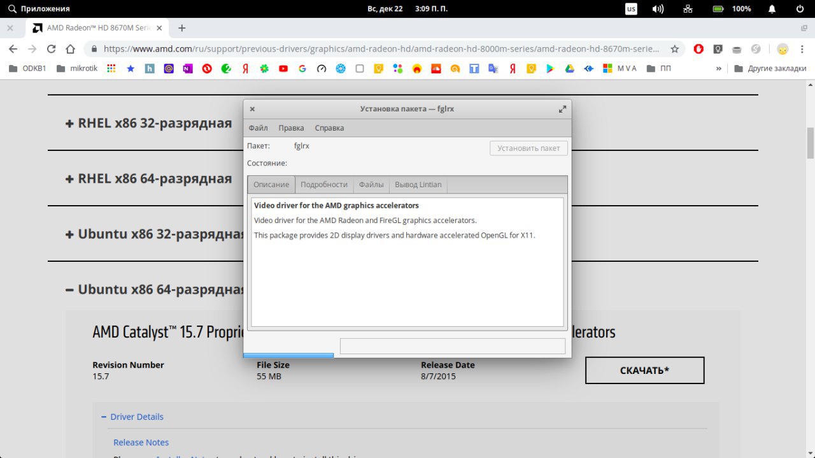Open the session power indicator
Viewport: 815px width, 458px height.
click(x=800, y=9)
